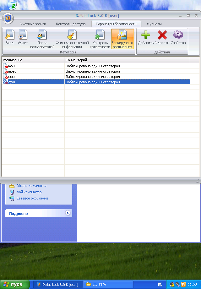Click the EN language indicator
The width and height of the screenshot is (201, 289).
tap(160, 285)
